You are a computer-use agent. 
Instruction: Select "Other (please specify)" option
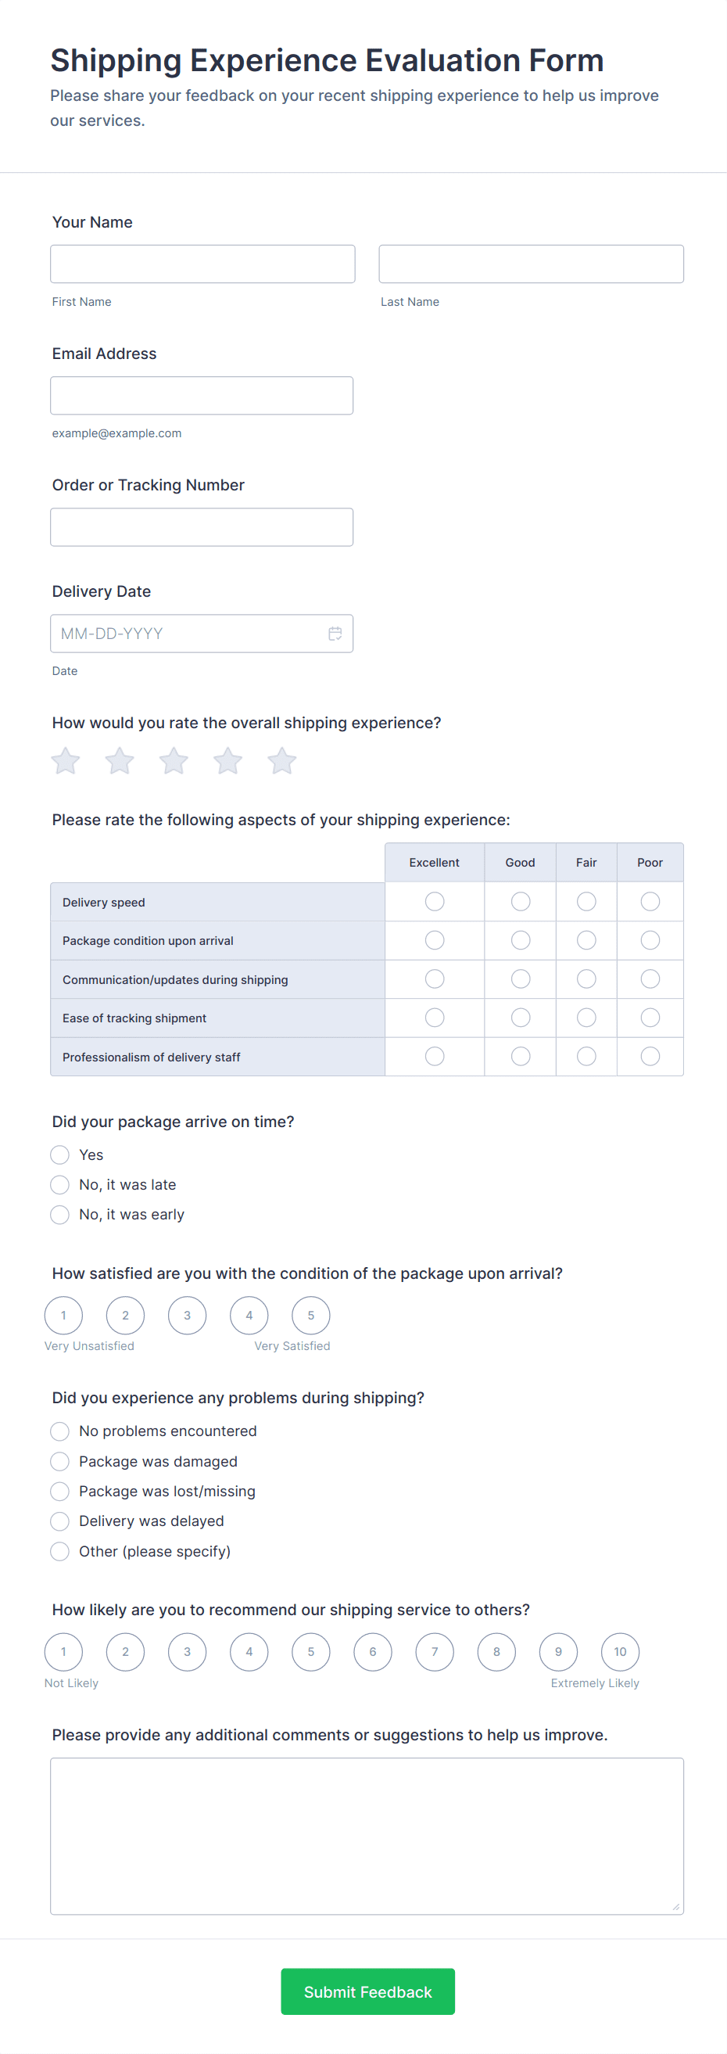59,1552
